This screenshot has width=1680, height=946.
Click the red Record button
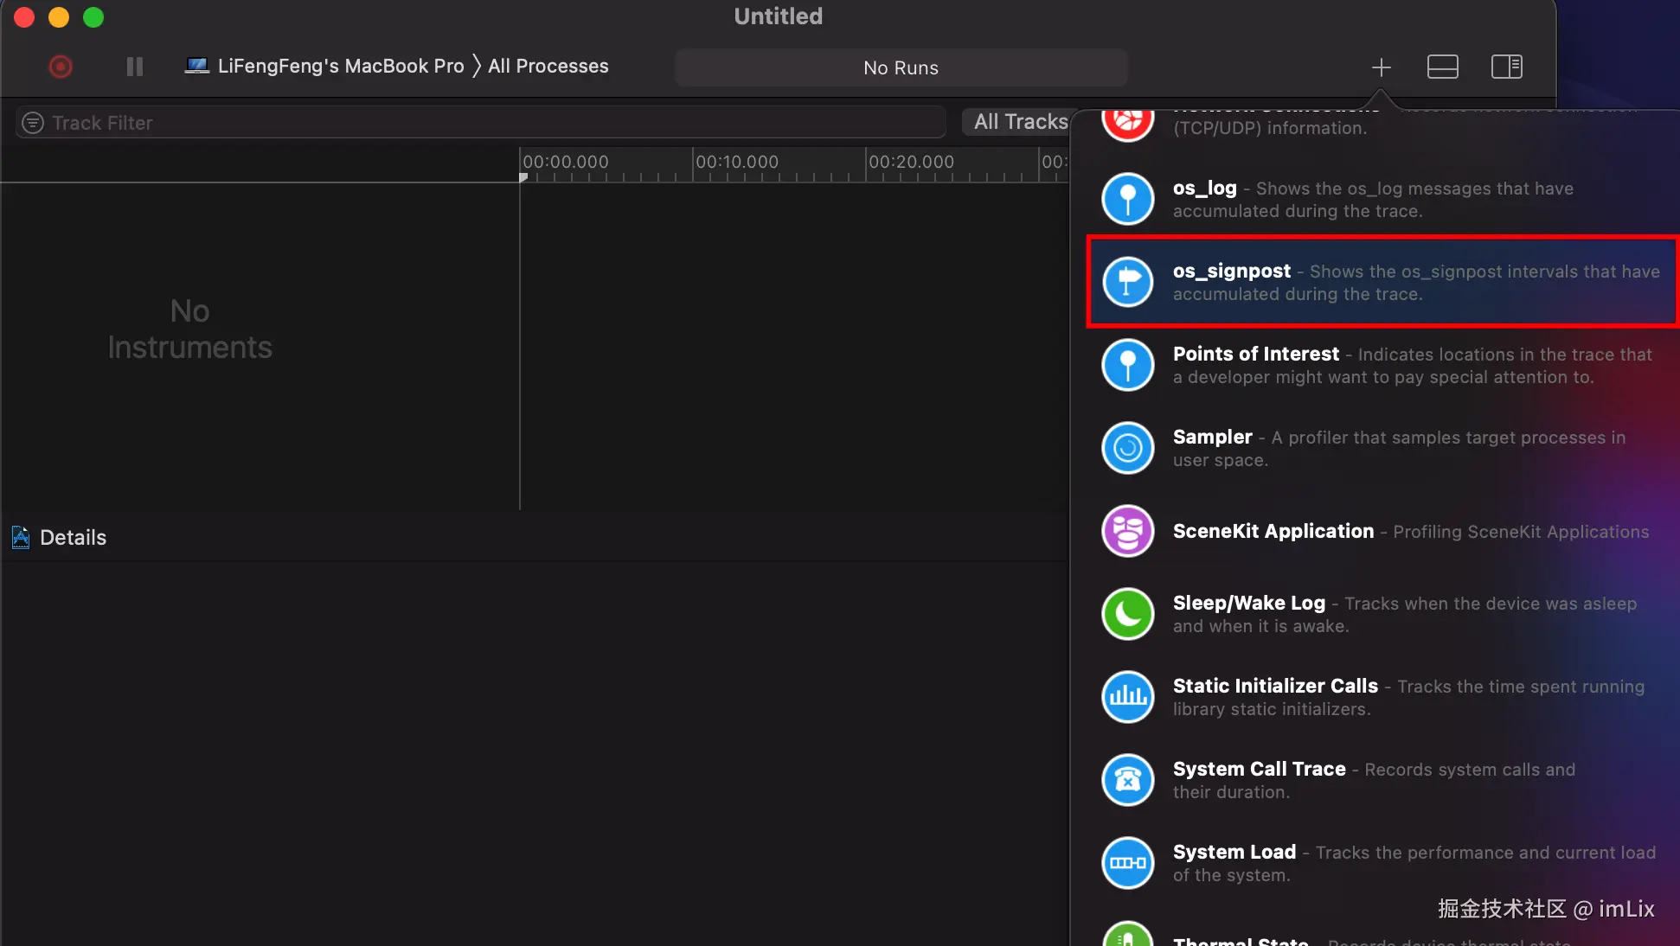[60, 67]
